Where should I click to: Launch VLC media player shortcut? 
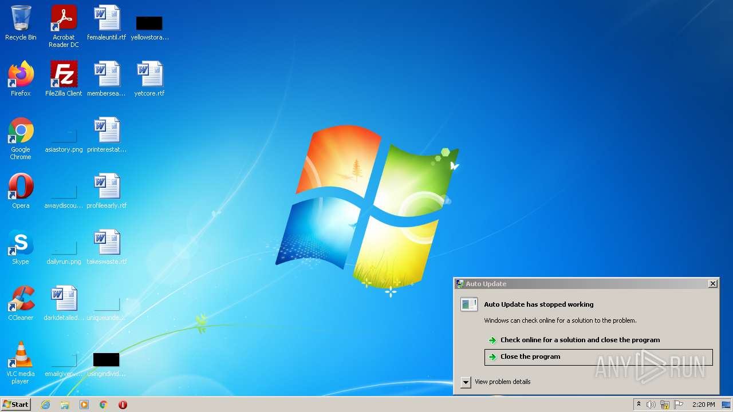tap(21, 363)
